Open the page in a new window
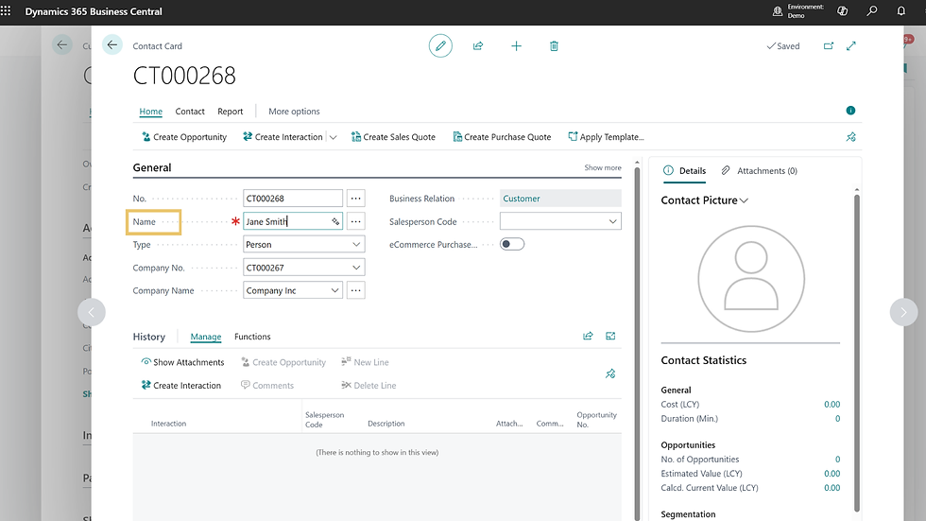This screenshot has height=521, width=926. (x=829, y=45)
